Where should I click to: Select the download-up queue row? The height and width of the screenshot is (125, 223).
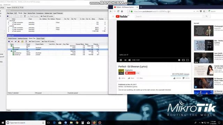[x=58, y=53]
